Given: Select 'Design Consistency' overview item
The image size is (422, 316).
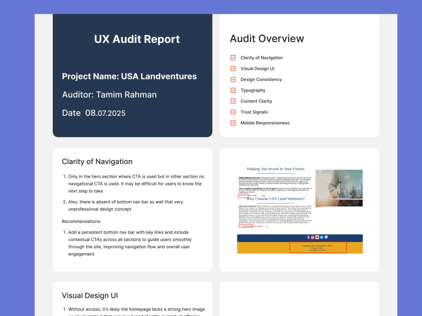Looking at the screenshot, I should [x=261, y=80].
